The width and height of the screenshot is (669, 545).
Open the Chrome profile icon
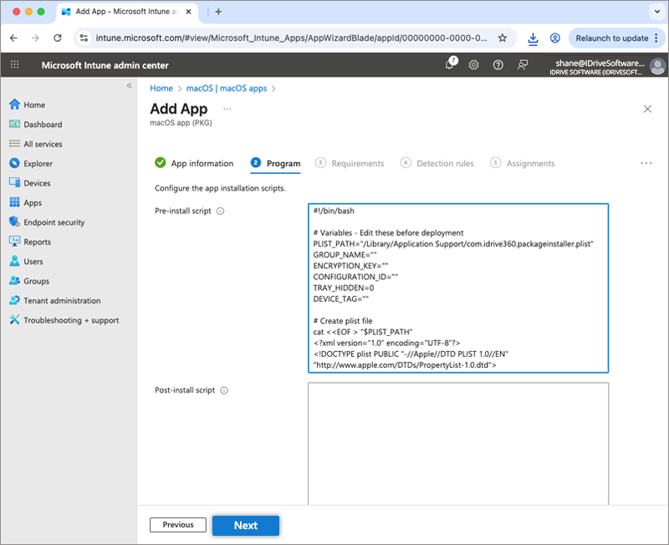pyautogui.click(x=554, y=38)
